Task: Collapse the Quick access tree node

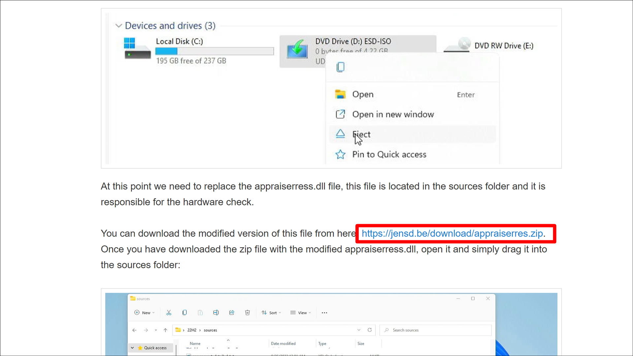Action: pos(132,348)
